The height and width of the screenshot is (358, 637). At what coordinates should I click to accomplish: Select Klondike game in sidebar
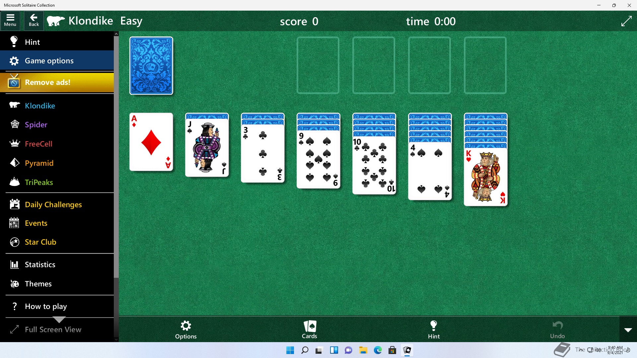coord(57,105)
